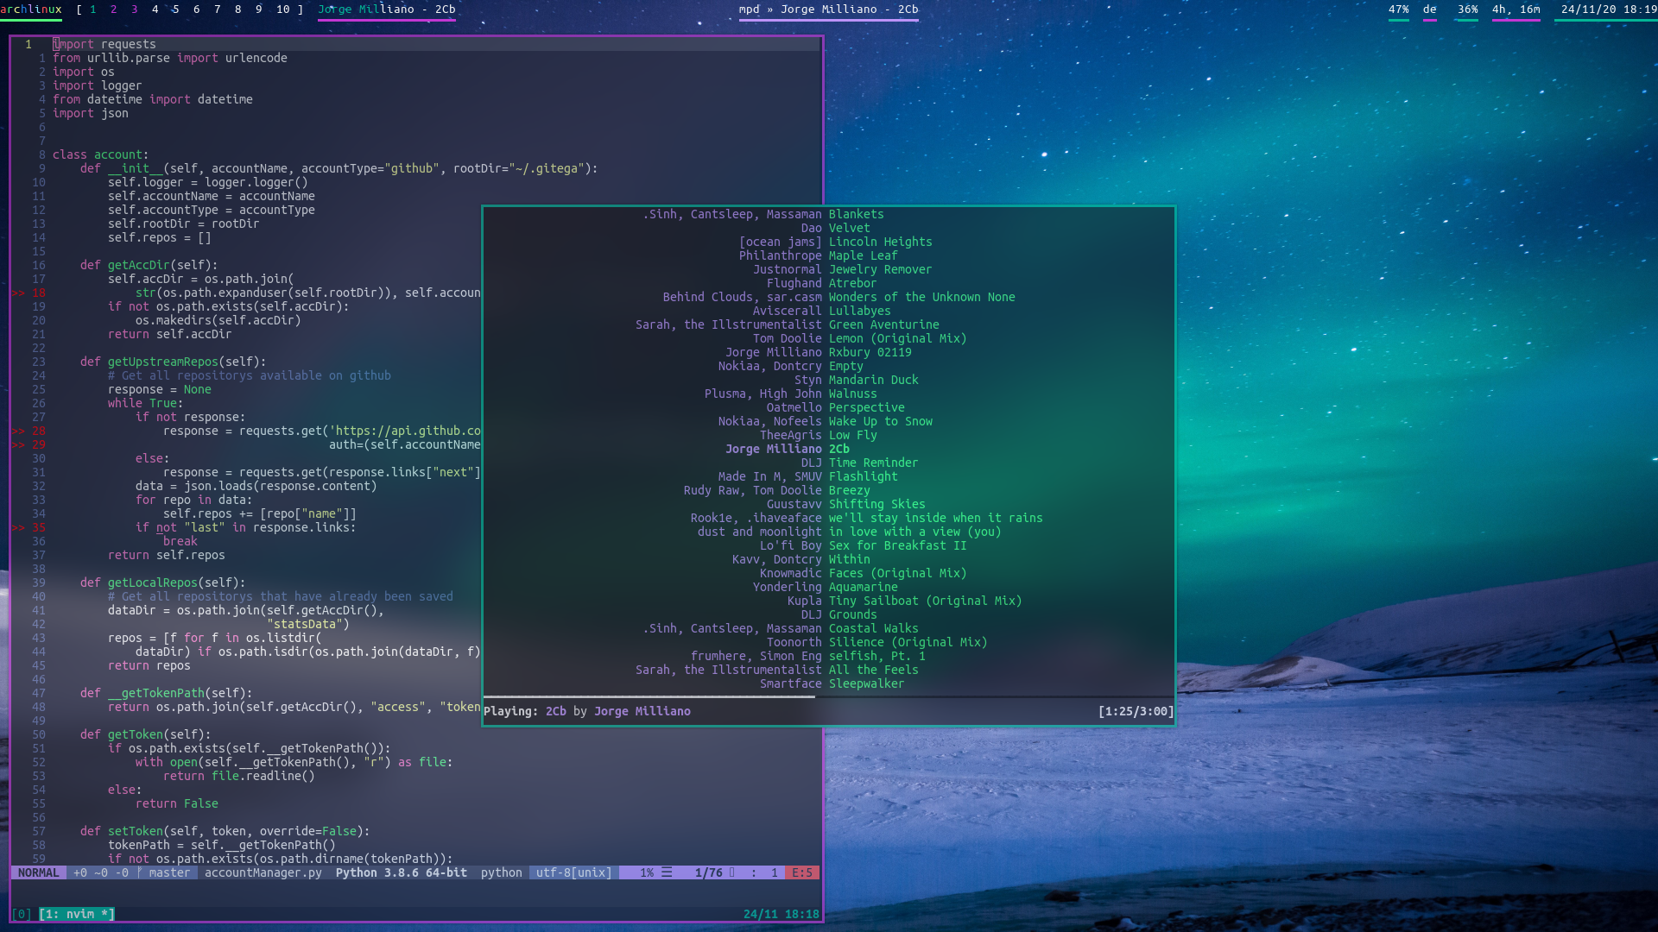Click the Python 3.8.6 64-bit interpreter segment

(401, 872)
